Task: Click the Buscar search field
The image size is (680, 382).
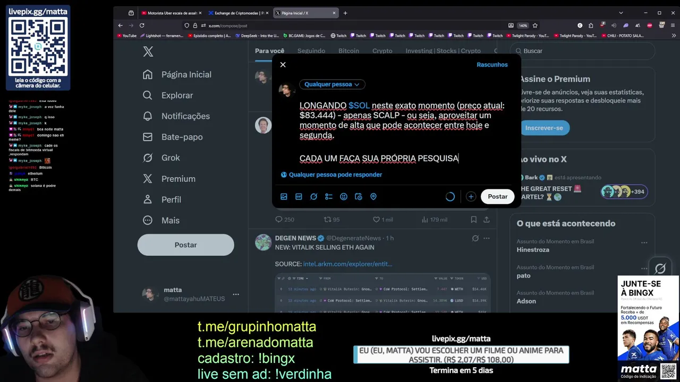Action: tap(583, 51)
